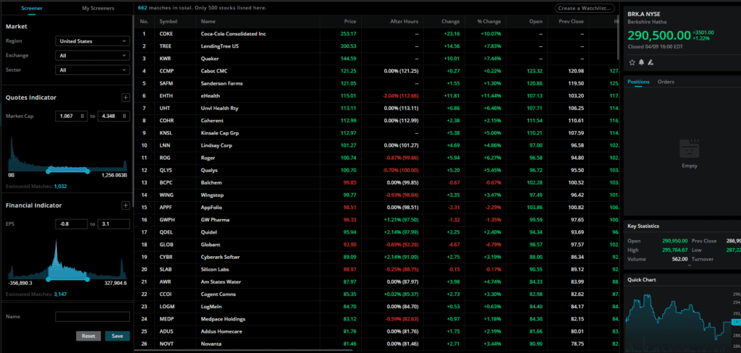The height and width of the screenshot is (353, 741).
Task: Select the BCPC Balchem row
Action: point(376,182)
